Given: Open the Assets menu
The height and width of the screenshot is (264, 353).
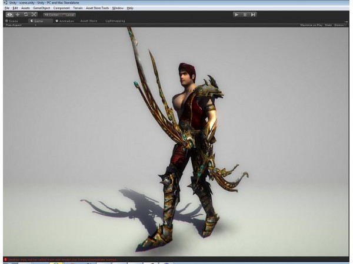Looking at the screenshot, I should click(x=25, y=8).
